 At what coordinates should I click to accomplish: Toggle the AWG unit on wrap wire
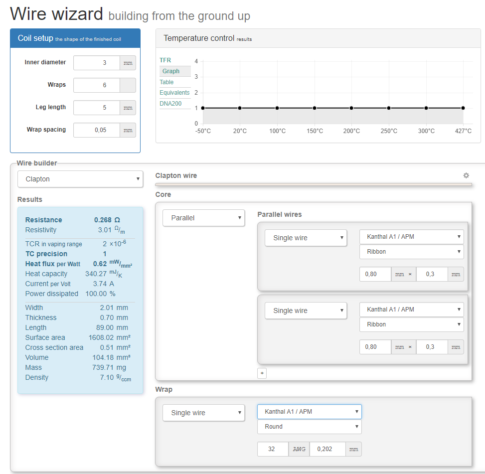pos(299,449)
